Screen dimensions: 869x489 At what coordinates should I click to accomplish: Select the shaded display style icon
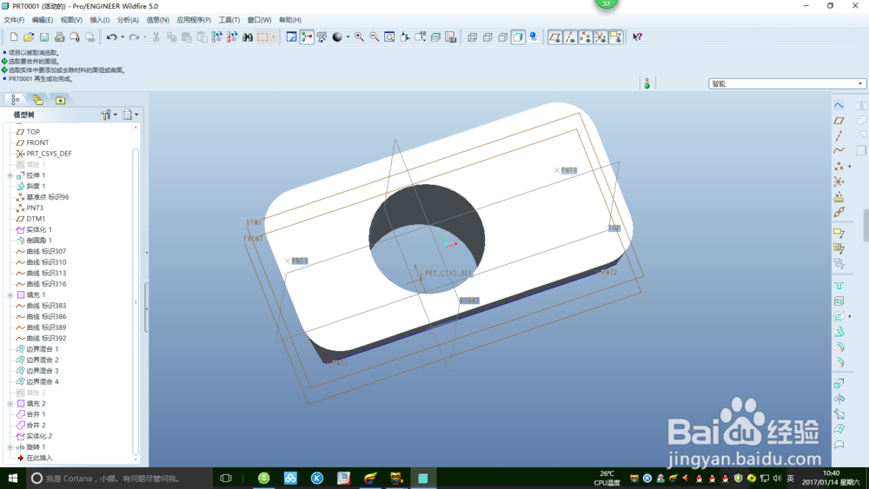click(518, 37)
